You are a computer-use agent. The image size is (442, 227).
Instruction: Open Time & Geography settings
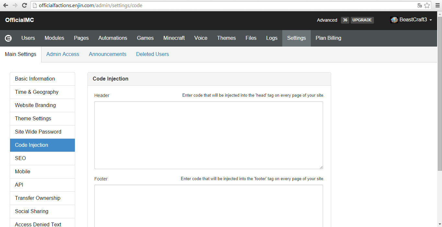(x=42, y=92)
